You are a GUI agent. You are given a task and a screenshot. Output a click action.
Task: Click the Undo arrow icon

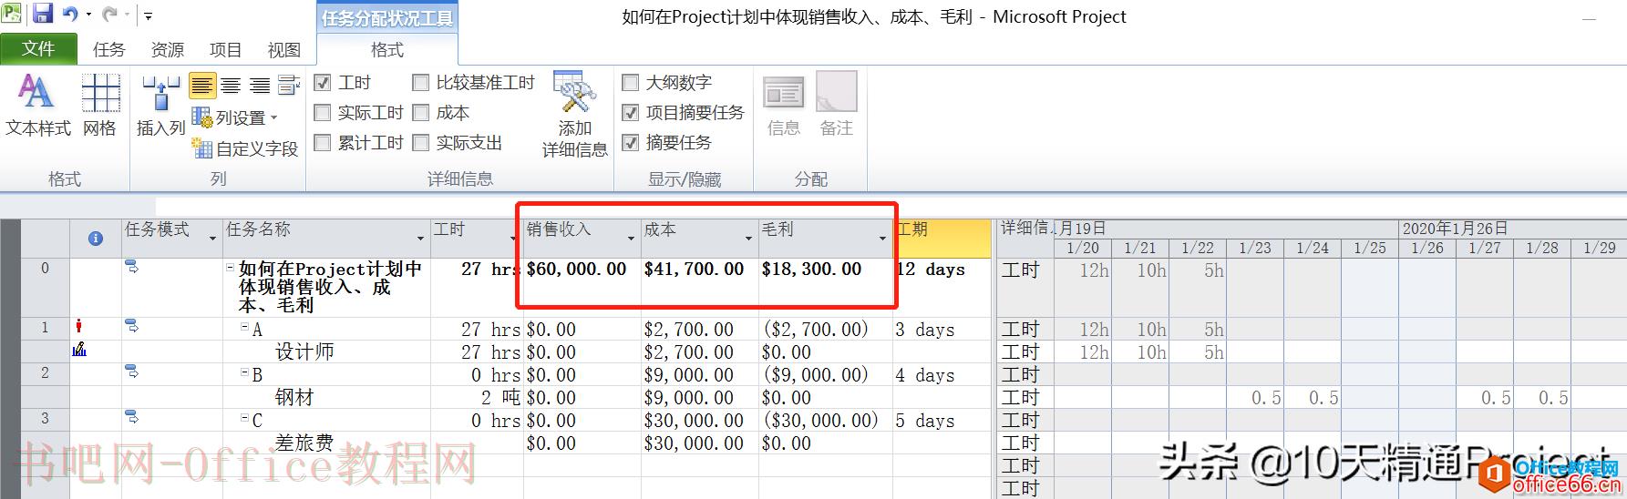click(x=70, y=14)
